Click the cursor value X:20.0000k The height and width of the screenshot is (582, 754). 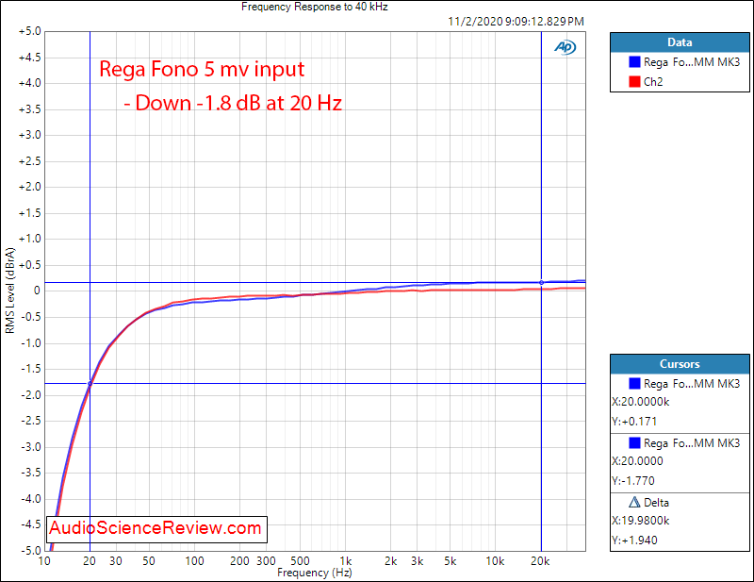641,402
